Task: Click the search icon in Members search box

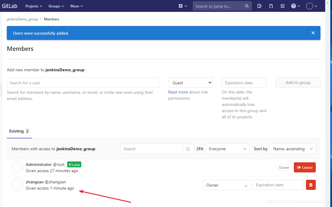Action: click(189, 149)
